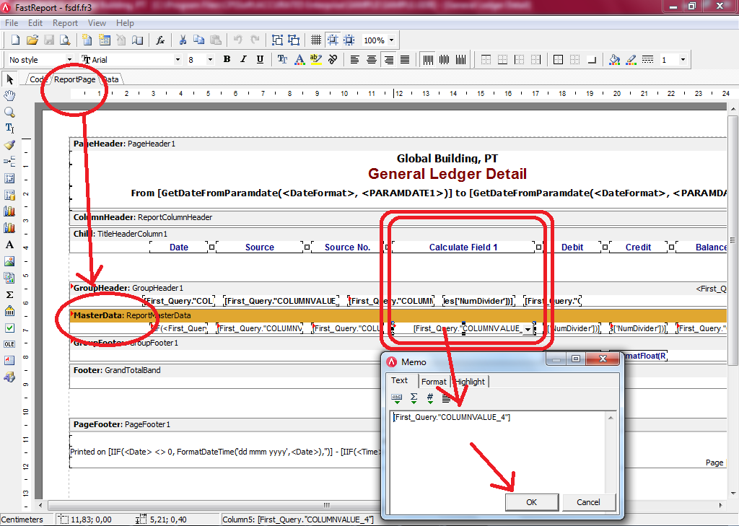Pick the Copy Format paintbrush tool
Image resolution: width=739 pixels, height=526 pixels.
pos(9,145)
